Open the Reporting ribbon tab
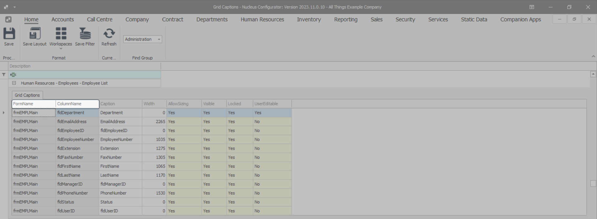The height and width of the screenshot is (219, 597). pyautogui.click(x=346, y=19)
